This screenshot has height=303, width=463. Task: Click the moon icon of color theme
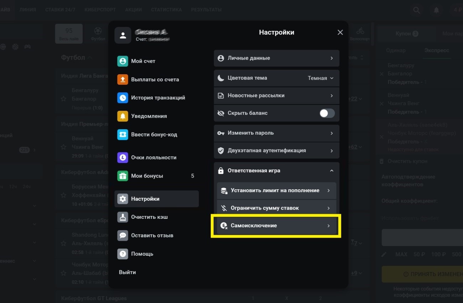point(221,78)
